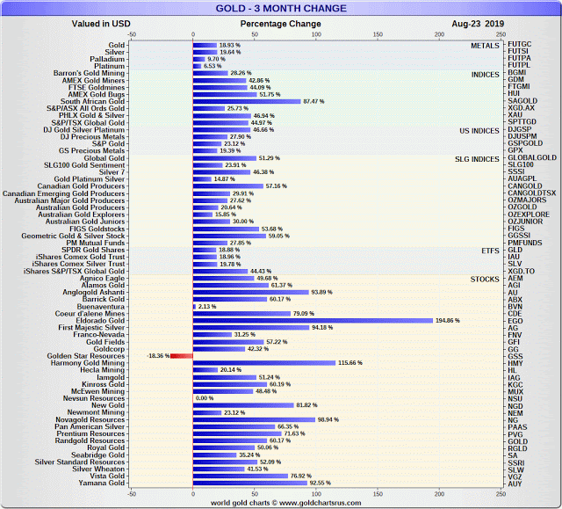Click the Vista Gold 76.92 % value
Screen dimensions: 562x509
click(301, 476)
